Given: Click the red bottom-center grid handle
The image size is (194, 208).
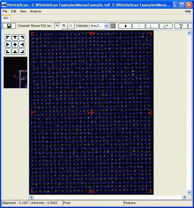Looking at the screenshot, I should pos(91,191).
